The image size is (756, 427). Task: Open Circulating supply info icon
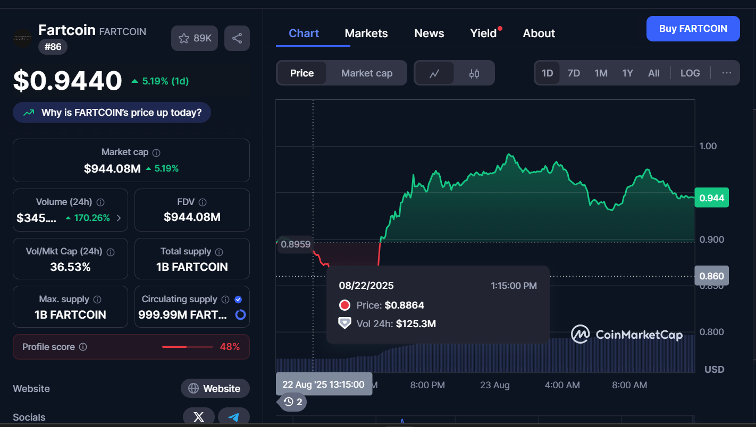(x=225, y=300)
